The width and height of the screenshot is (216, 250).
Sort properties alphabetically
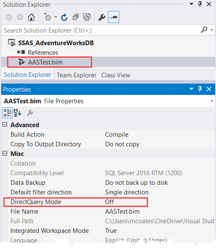click(18, 113)
